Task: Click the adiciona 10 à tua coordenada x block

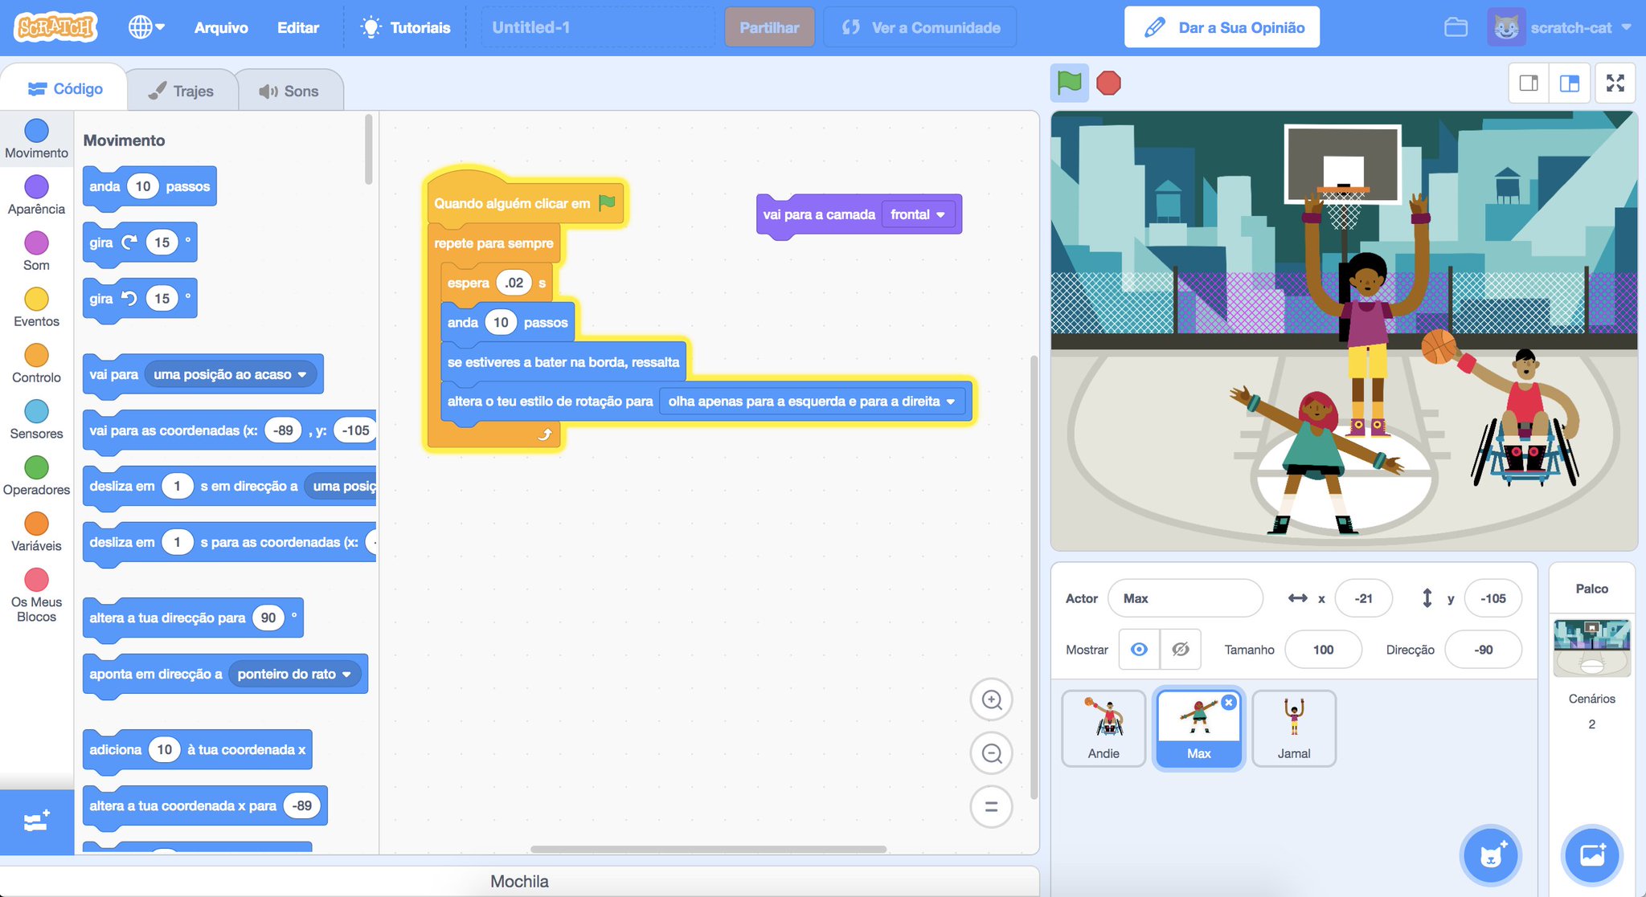Action: tap(197, 749)
